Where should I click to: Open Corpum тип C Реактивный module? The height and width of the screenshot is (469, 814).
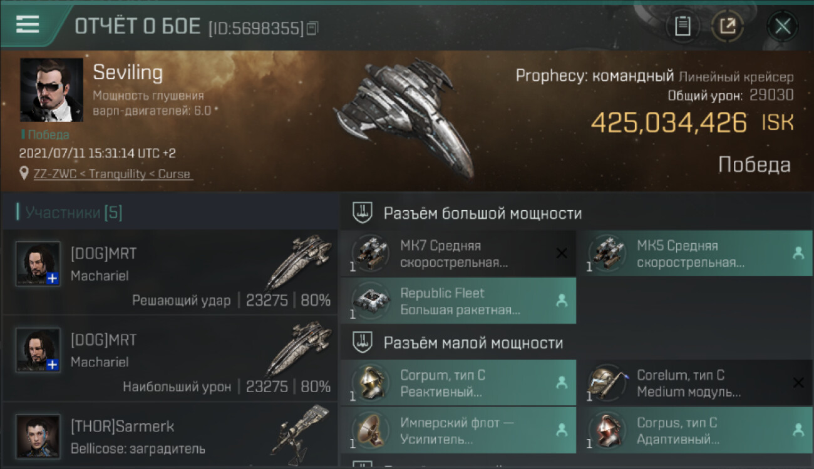458,383
